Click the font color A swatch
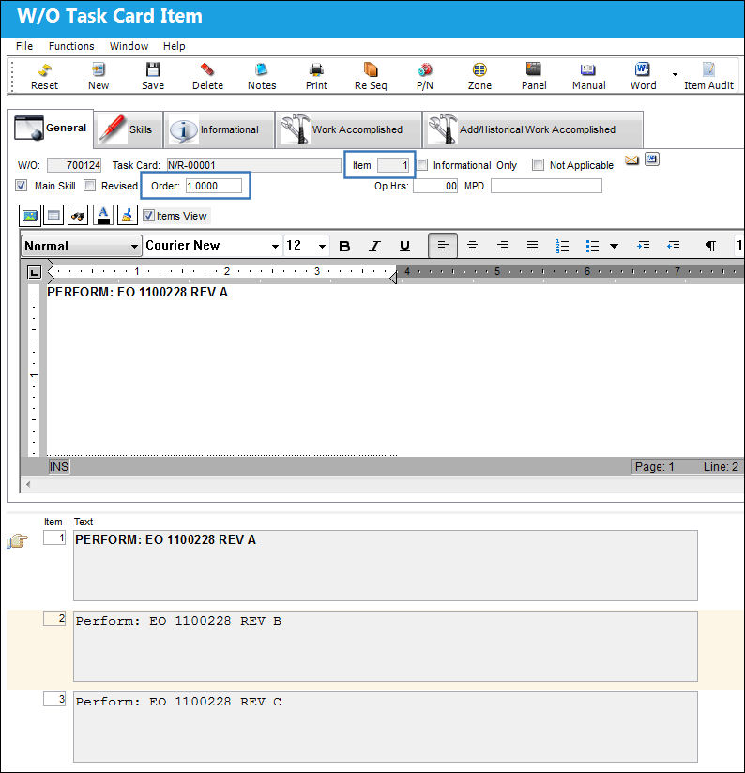This screenshot has height=773, width=745. click(x=103, y=216)
